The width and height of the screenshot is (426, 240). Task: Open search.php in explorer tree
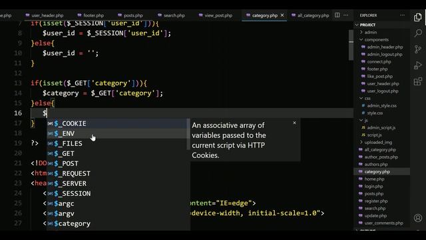pos(375,209)
